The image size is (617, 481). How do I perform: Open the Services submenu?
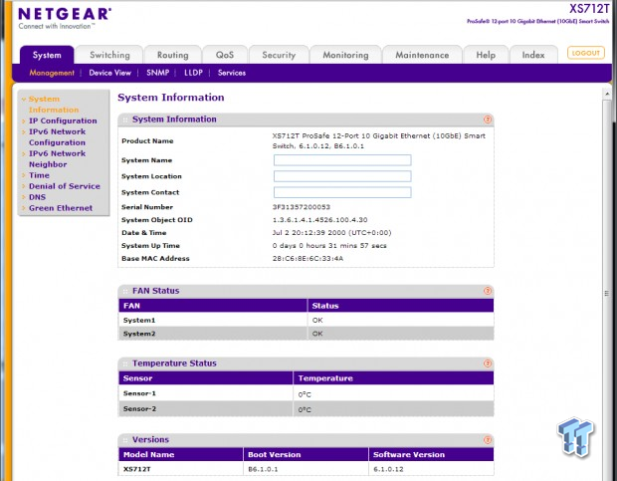[232, 73]
